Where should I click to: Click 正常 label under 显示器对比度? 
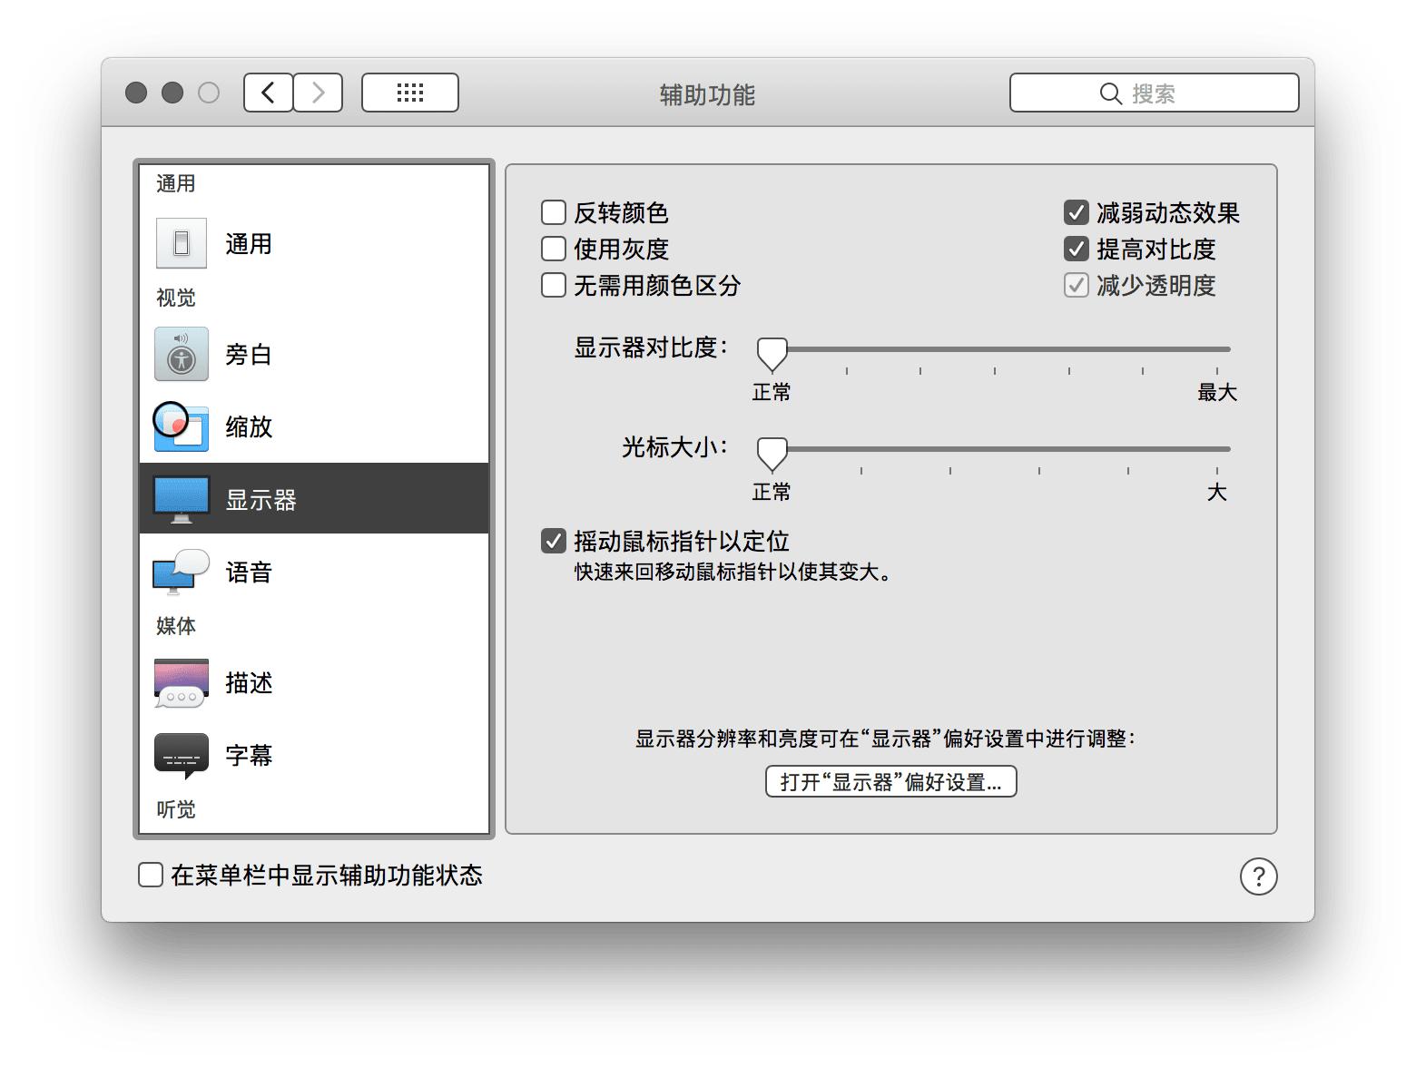(x=772, y=393)
